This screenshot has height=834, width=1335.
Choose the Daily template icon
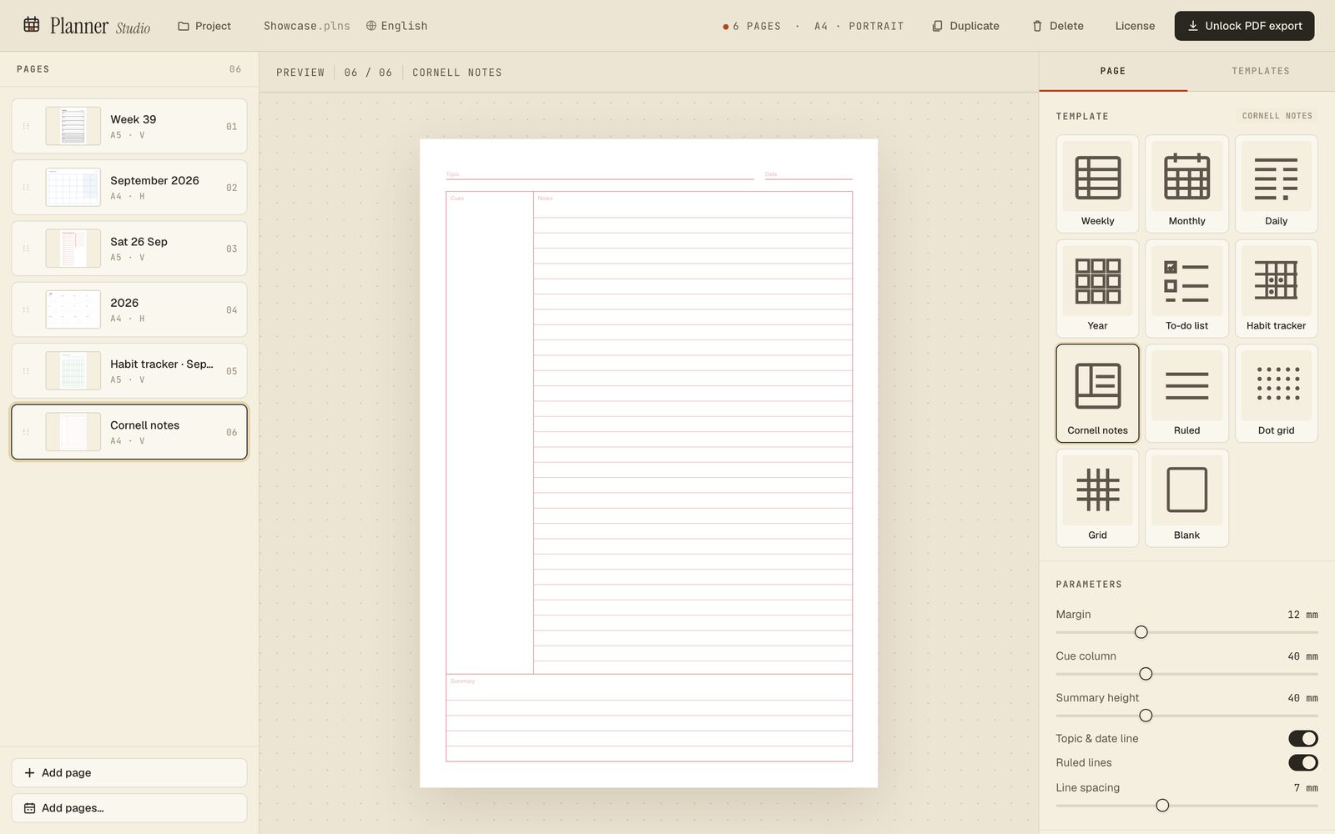[1276, 184]
